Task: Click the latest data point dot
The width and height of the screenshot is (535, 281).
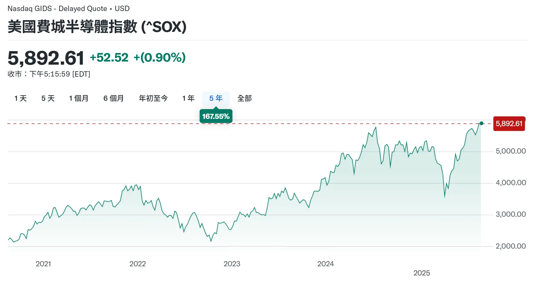Action: click(x=481, y=124)
